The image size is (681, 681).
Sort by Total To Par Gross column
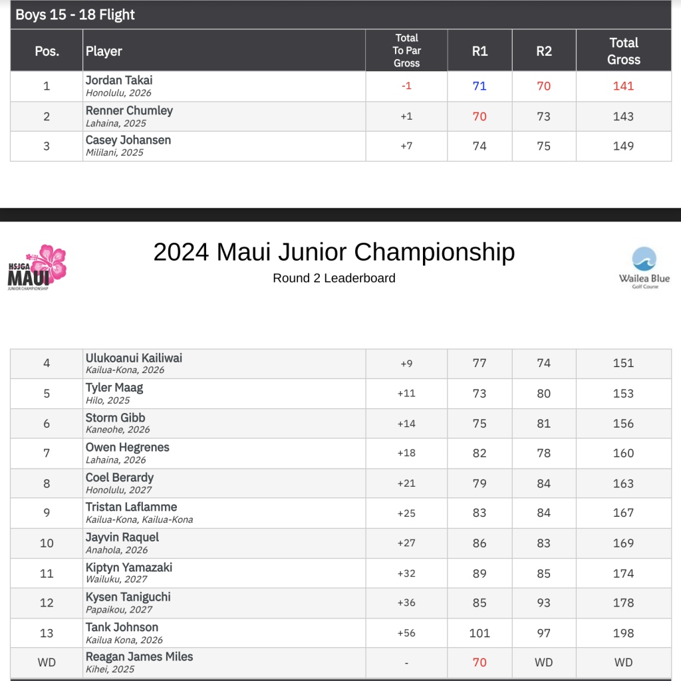click(x=406, y=51)
